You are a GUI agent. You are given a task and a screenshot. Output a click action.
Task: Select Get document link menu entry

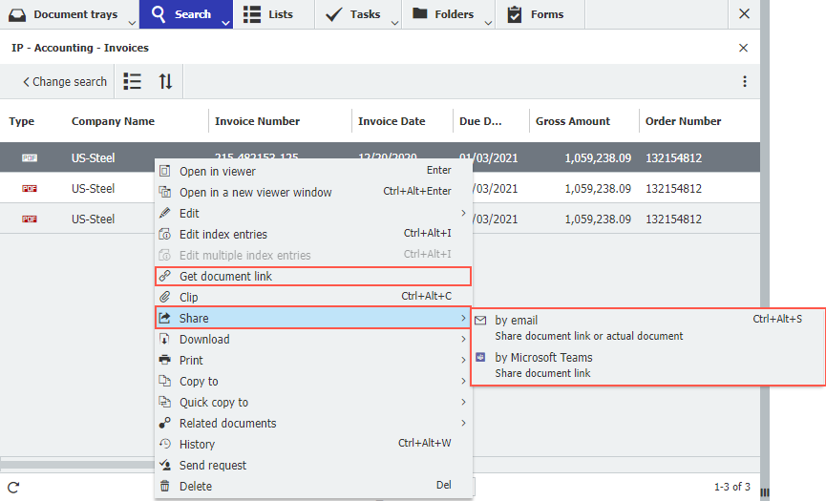coord(225,276)
